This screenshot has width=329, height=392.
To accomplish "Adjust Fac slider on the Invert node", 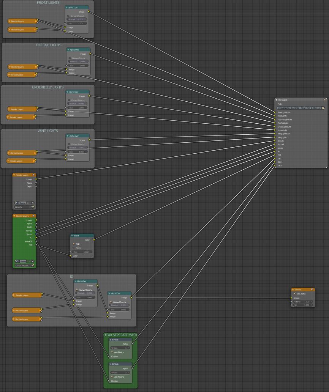I will [x=82, y=252].
